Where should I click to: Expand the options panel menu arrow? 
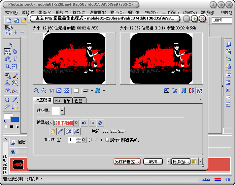[x=200, y=100]
